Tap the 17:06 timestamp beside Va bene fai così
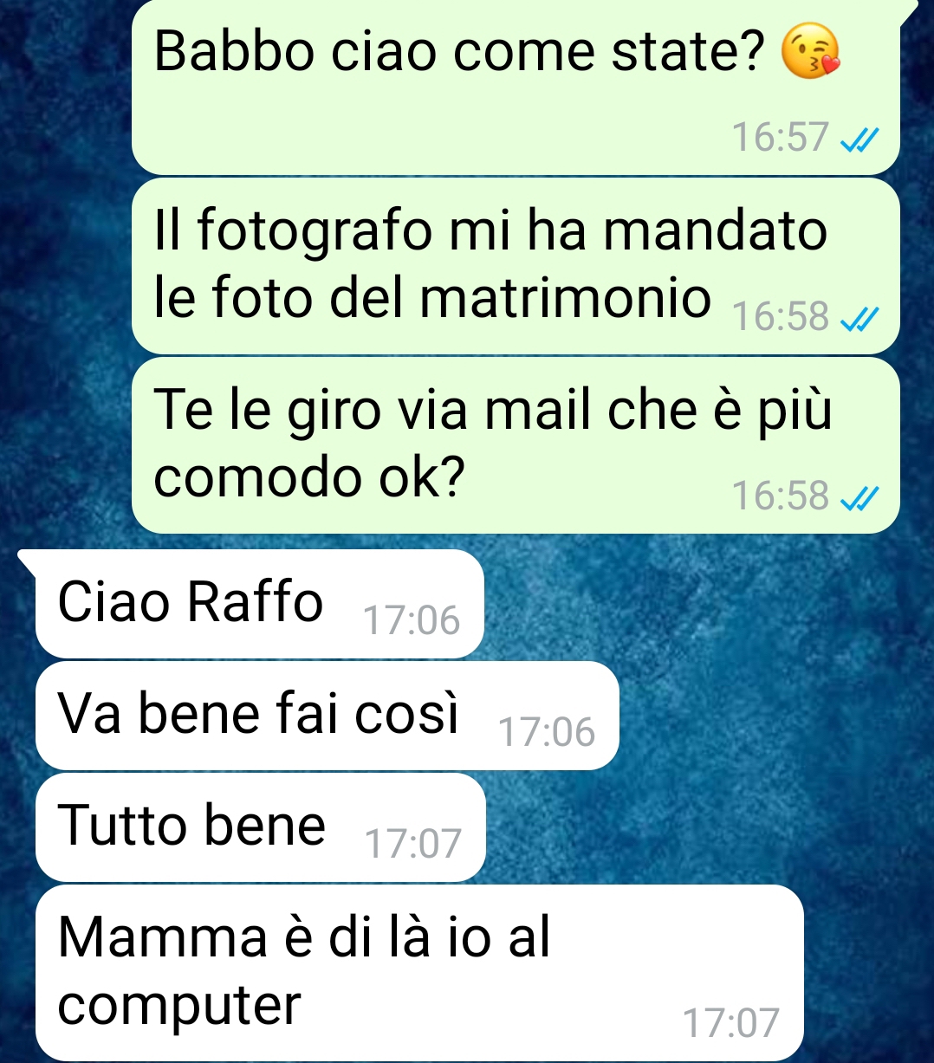 pyautogui.click(x=548, y=733)
